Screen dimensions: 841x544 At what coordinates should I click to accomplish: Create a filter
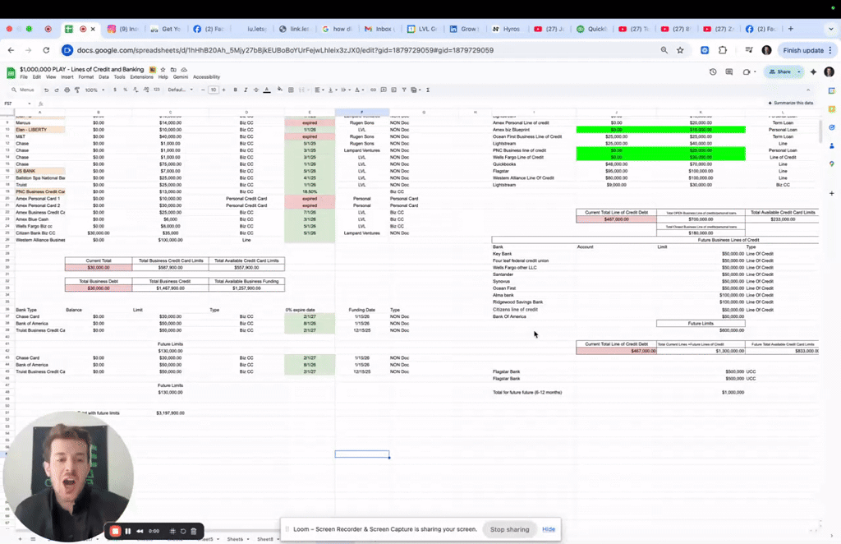[x=404, y=90]
